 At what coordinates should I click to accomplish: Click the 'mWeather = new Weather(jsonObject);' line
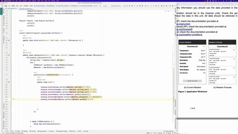[49, 67]
